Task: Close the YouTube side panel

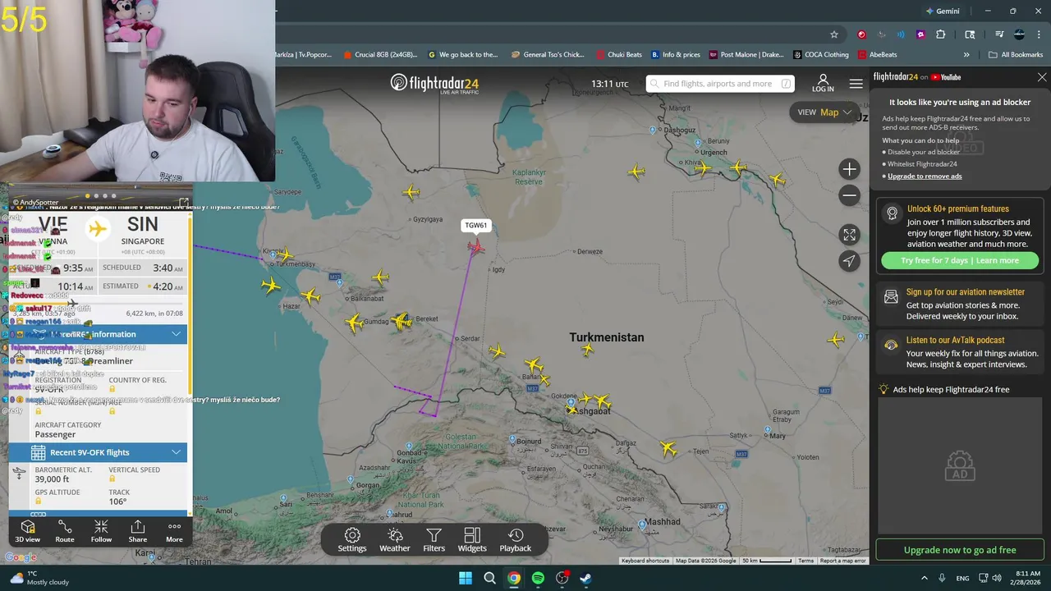Action: pyautogui.click(x=1042, y=77)
